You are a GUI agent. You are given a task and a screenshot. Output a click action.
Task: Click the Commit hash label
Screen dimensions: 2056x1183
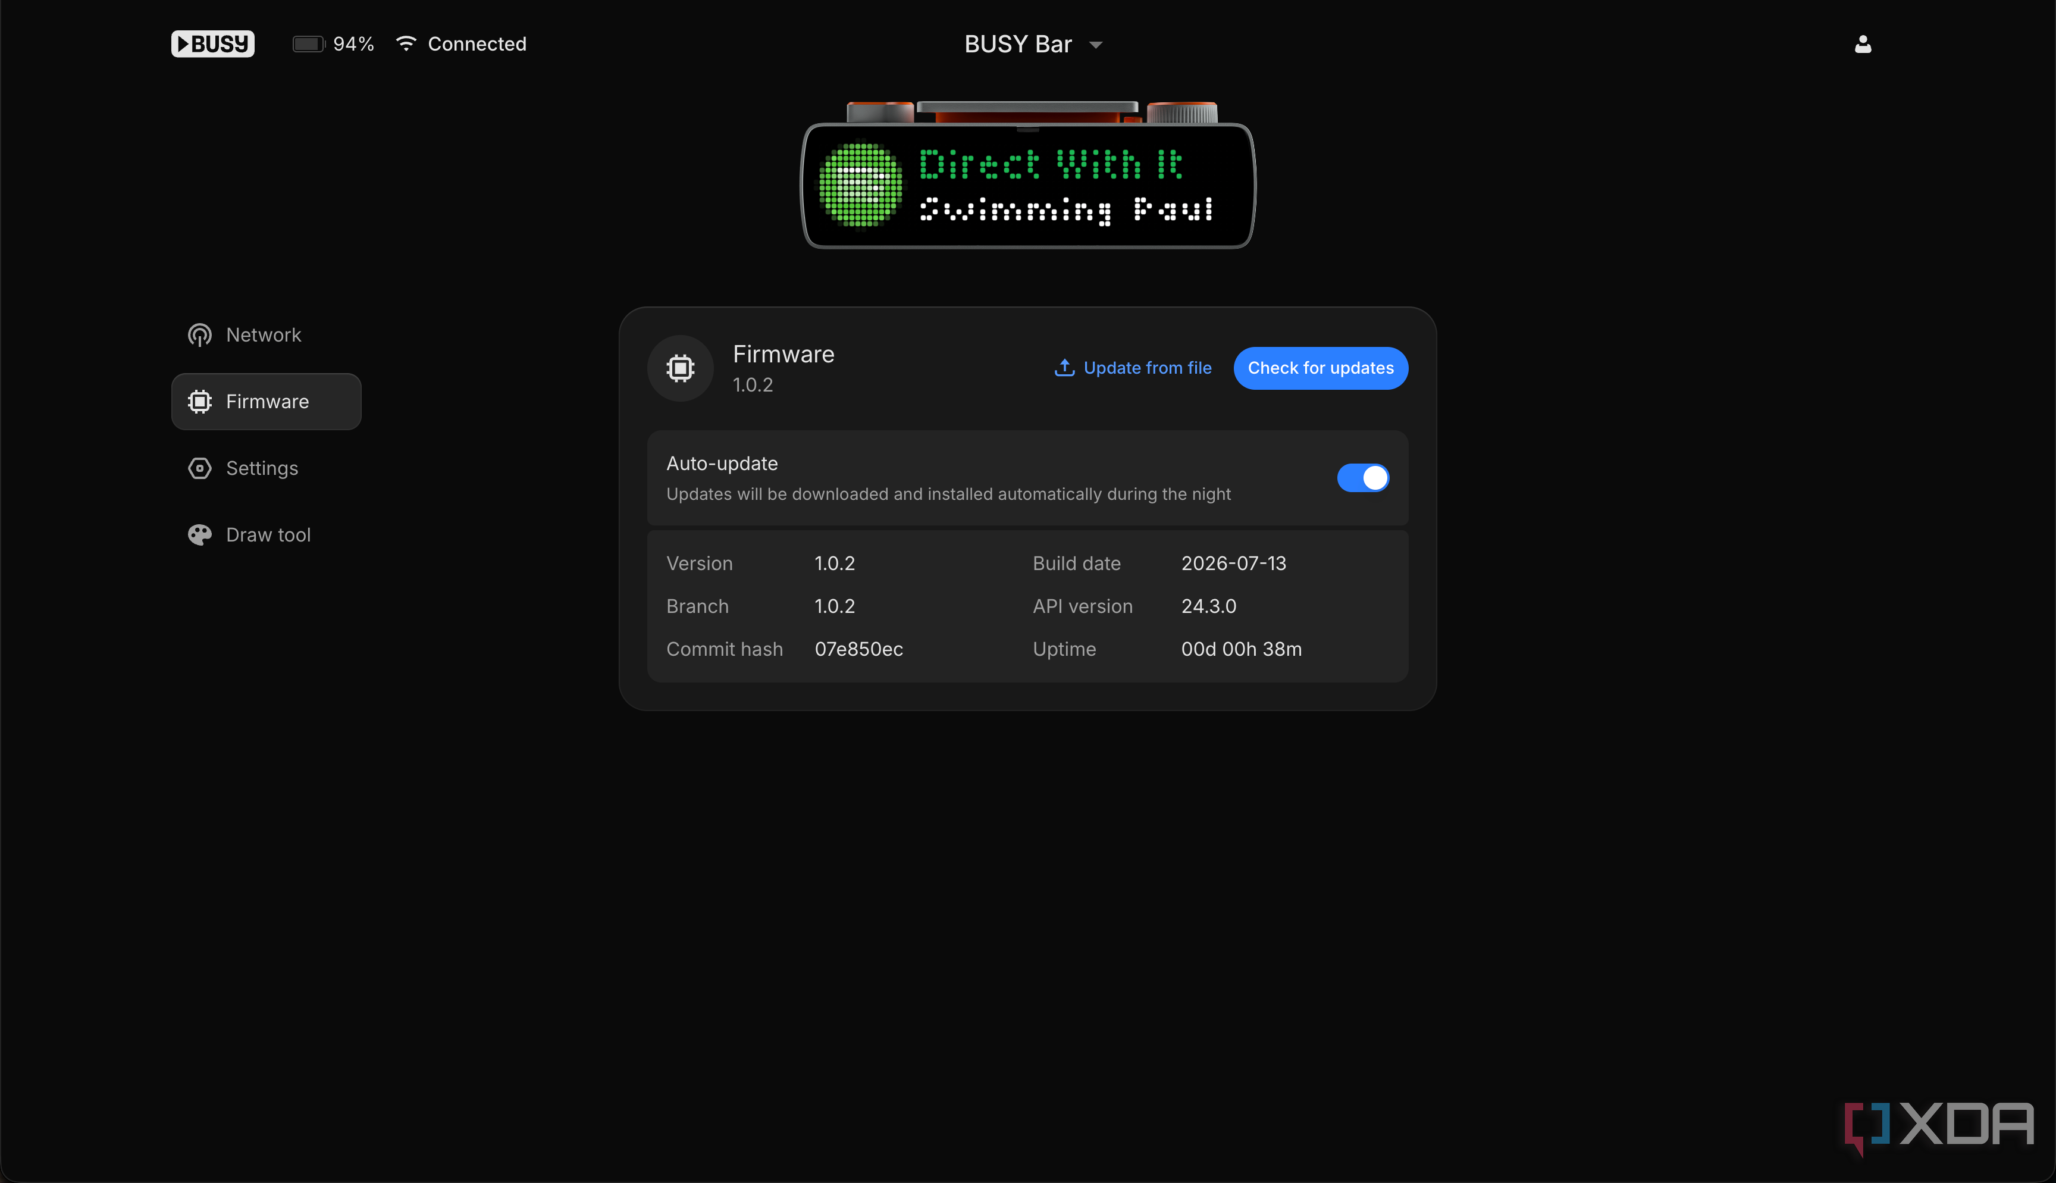[725, 649]
